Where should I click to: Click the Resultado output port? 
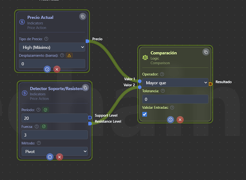[x=210, y=84]
